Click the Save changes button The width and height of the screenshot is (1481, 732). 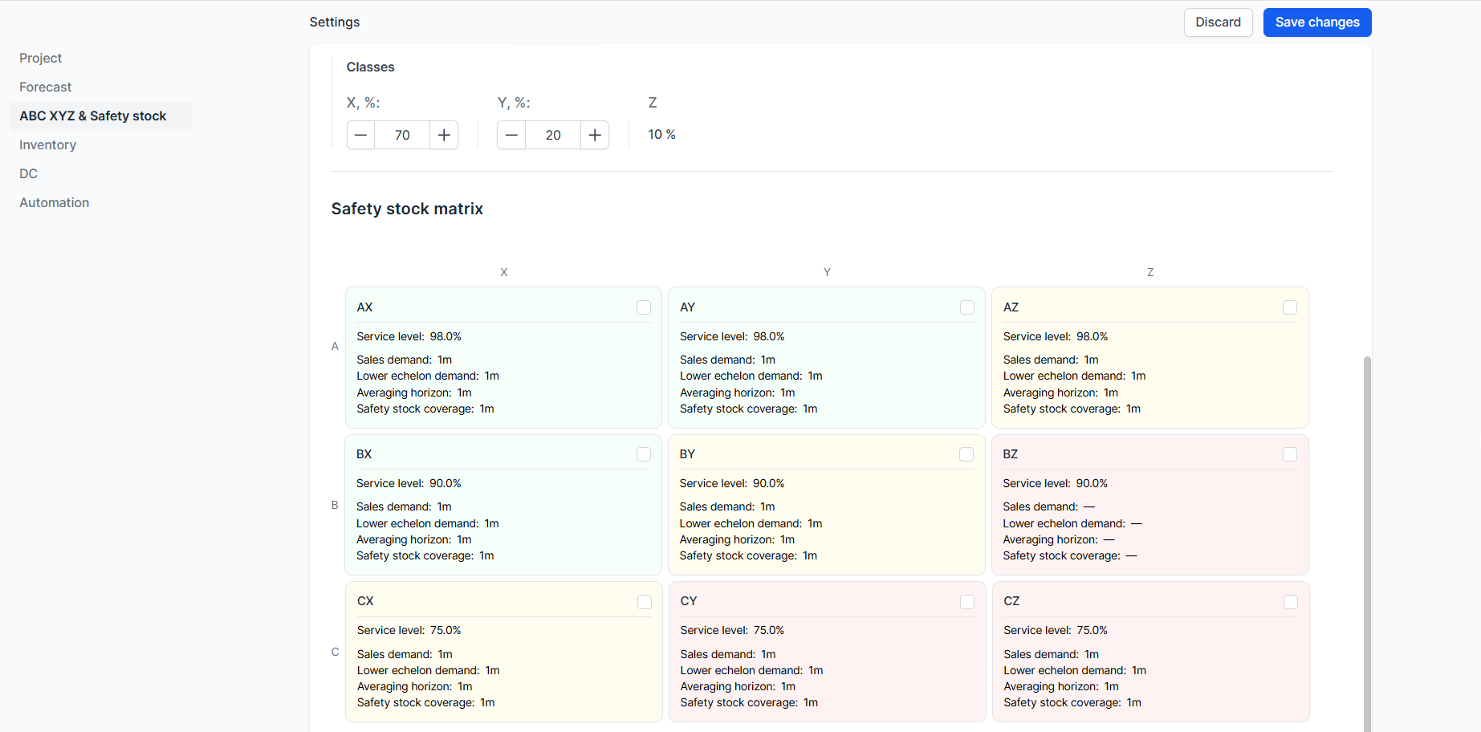click(1317, 22)
